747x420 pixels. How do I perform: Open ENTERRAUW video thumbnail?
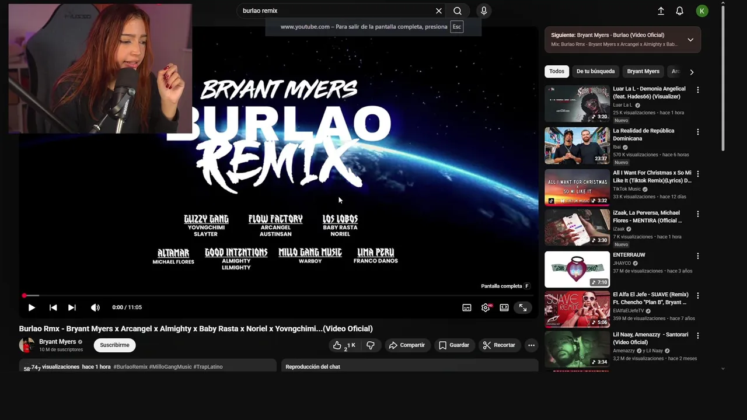click(577, 269)
